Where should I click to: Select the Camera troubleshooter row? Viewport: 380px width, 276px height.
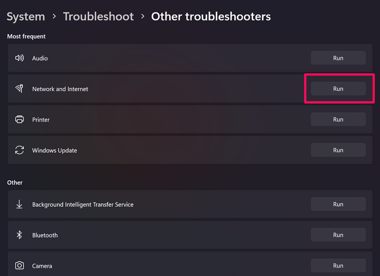[166, 266]
